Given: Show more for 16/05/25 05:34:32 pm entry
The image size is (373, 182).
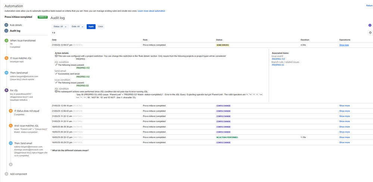Looking at the screenshot, I should coord(345,132).
